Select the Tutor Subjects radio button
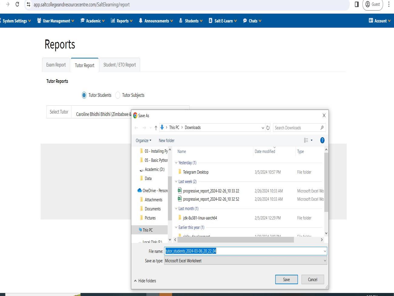Viewport: 394px width, 296px height. click(x=118, y=95)
